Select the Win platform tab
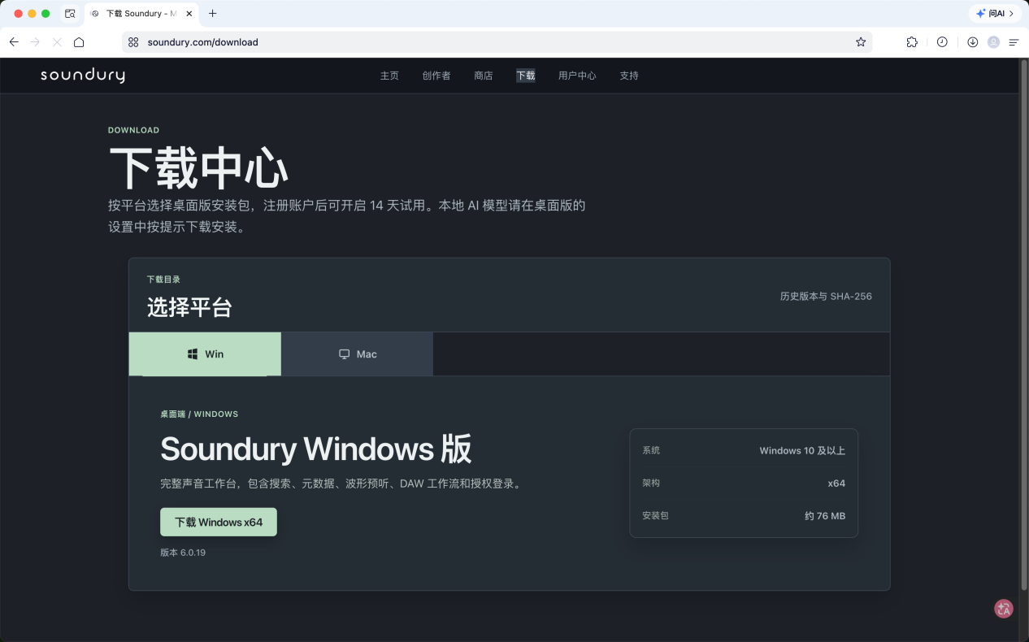This screenshot has height=642, width=1029. 205,354
